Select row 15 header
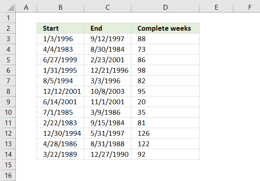This screenshot has height=181, width=260. 8,165
